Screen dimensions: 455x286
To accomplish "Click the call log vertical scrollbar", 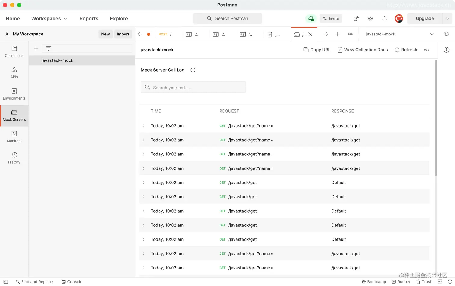I will [x=435, y=118].
